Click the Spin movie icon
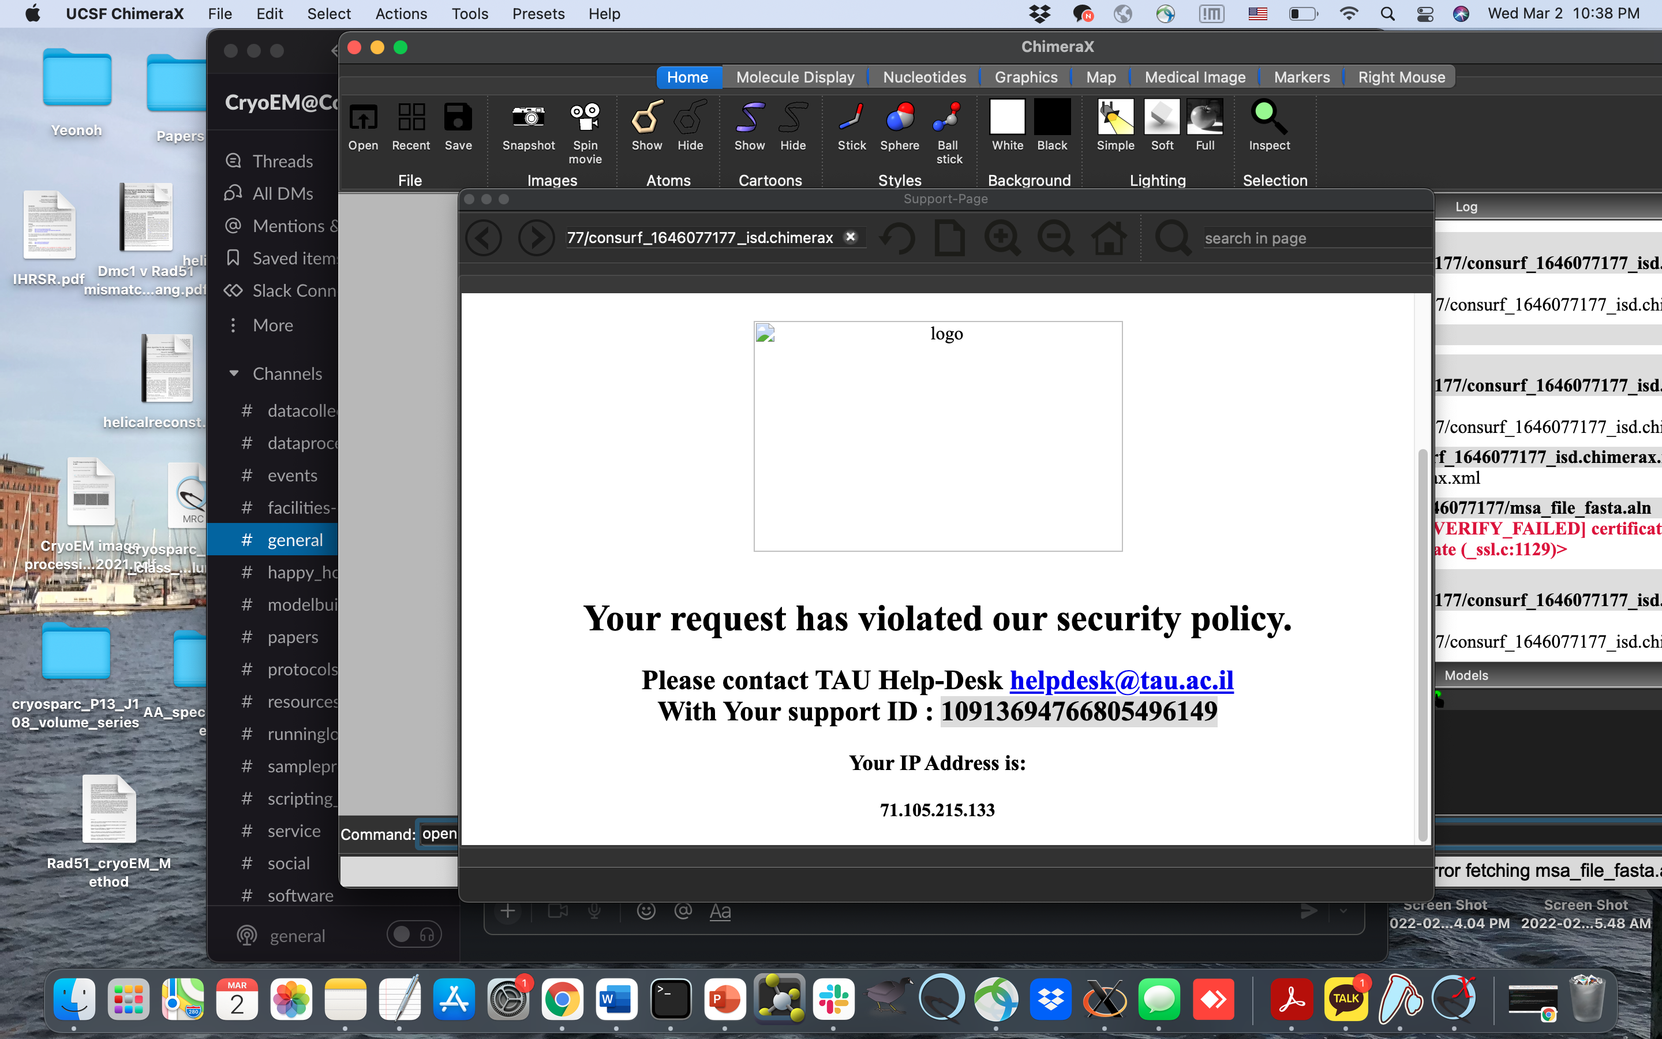The height and width of the screenshot is (1039, 1662). pos(585,118)
